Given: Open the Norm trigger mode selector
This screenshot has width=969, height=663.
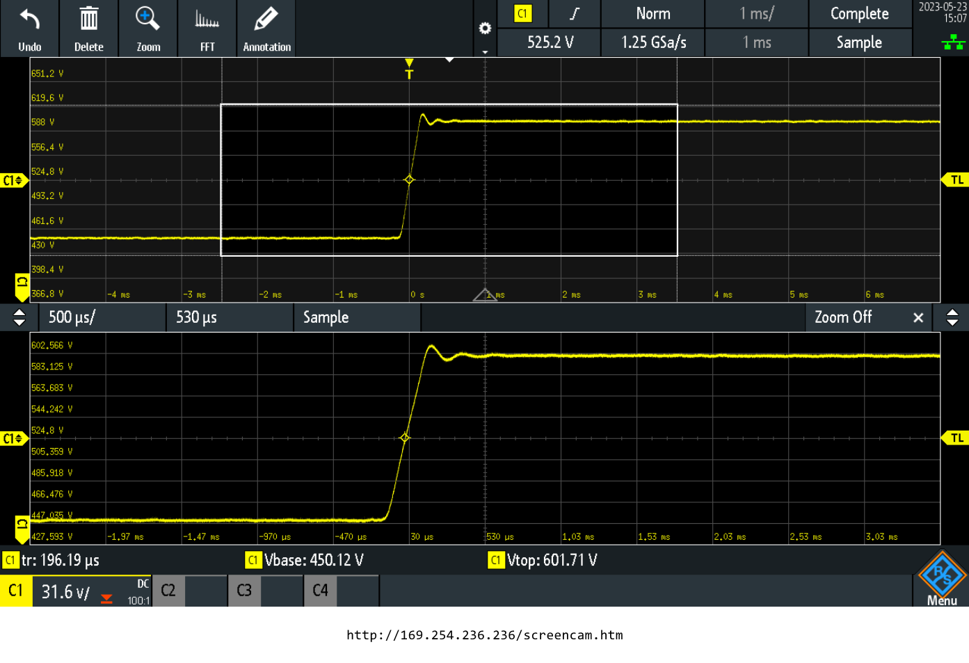Looking at the screenshot, I should pos(652,14).
